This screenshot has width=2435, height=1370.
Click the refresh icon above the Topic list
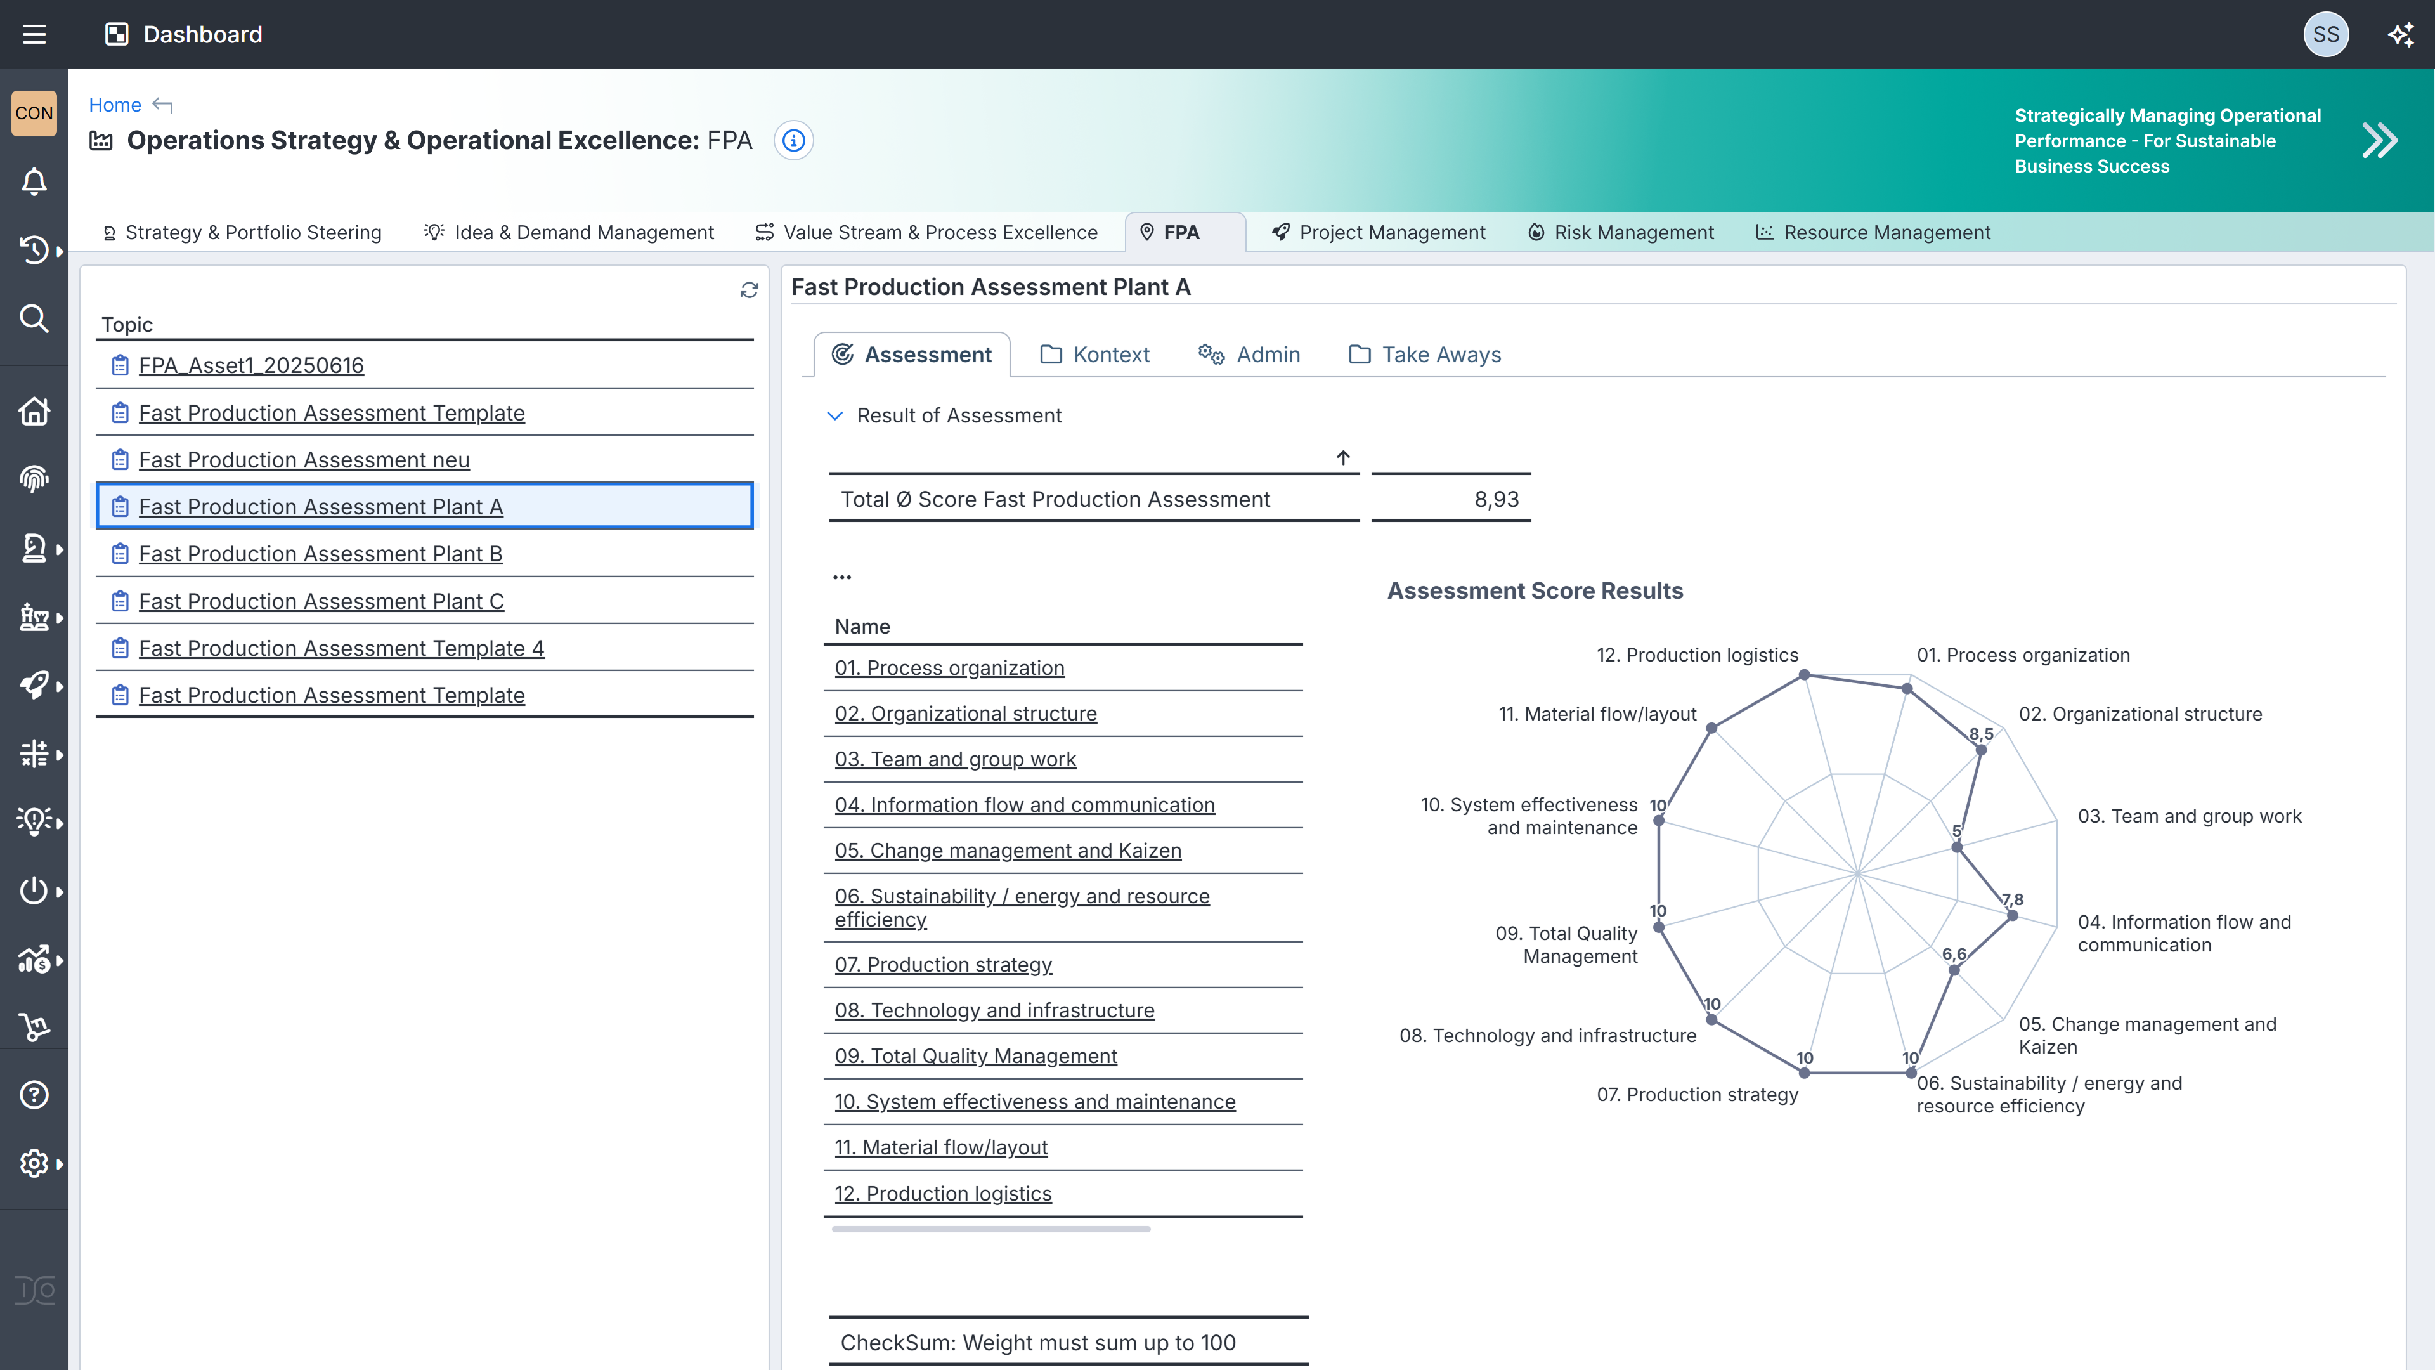point(749,290)
